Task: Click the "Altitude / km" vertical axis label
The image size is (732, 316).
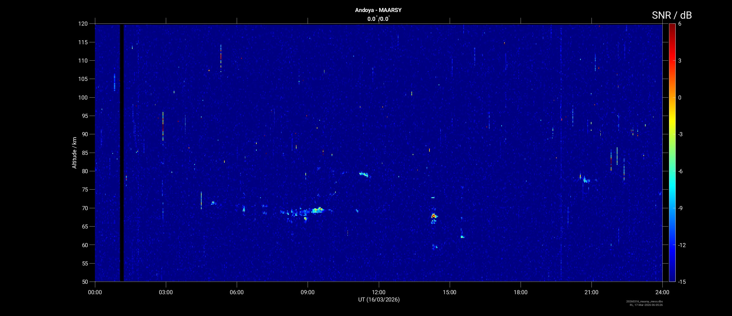Action: coord(75,153)
